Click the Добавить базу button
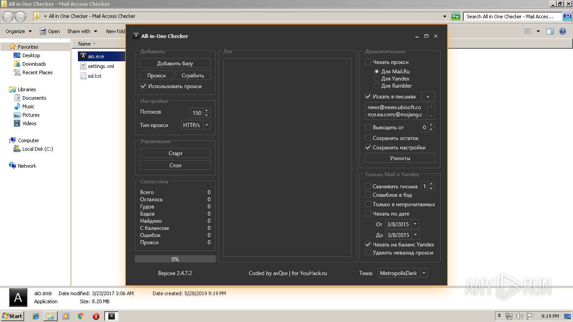Image resolution: width=573 pixels, height=322 pixels. click(175, 64)
